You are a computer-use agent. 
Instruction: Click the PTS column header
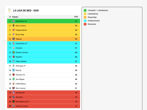point(76,17)
